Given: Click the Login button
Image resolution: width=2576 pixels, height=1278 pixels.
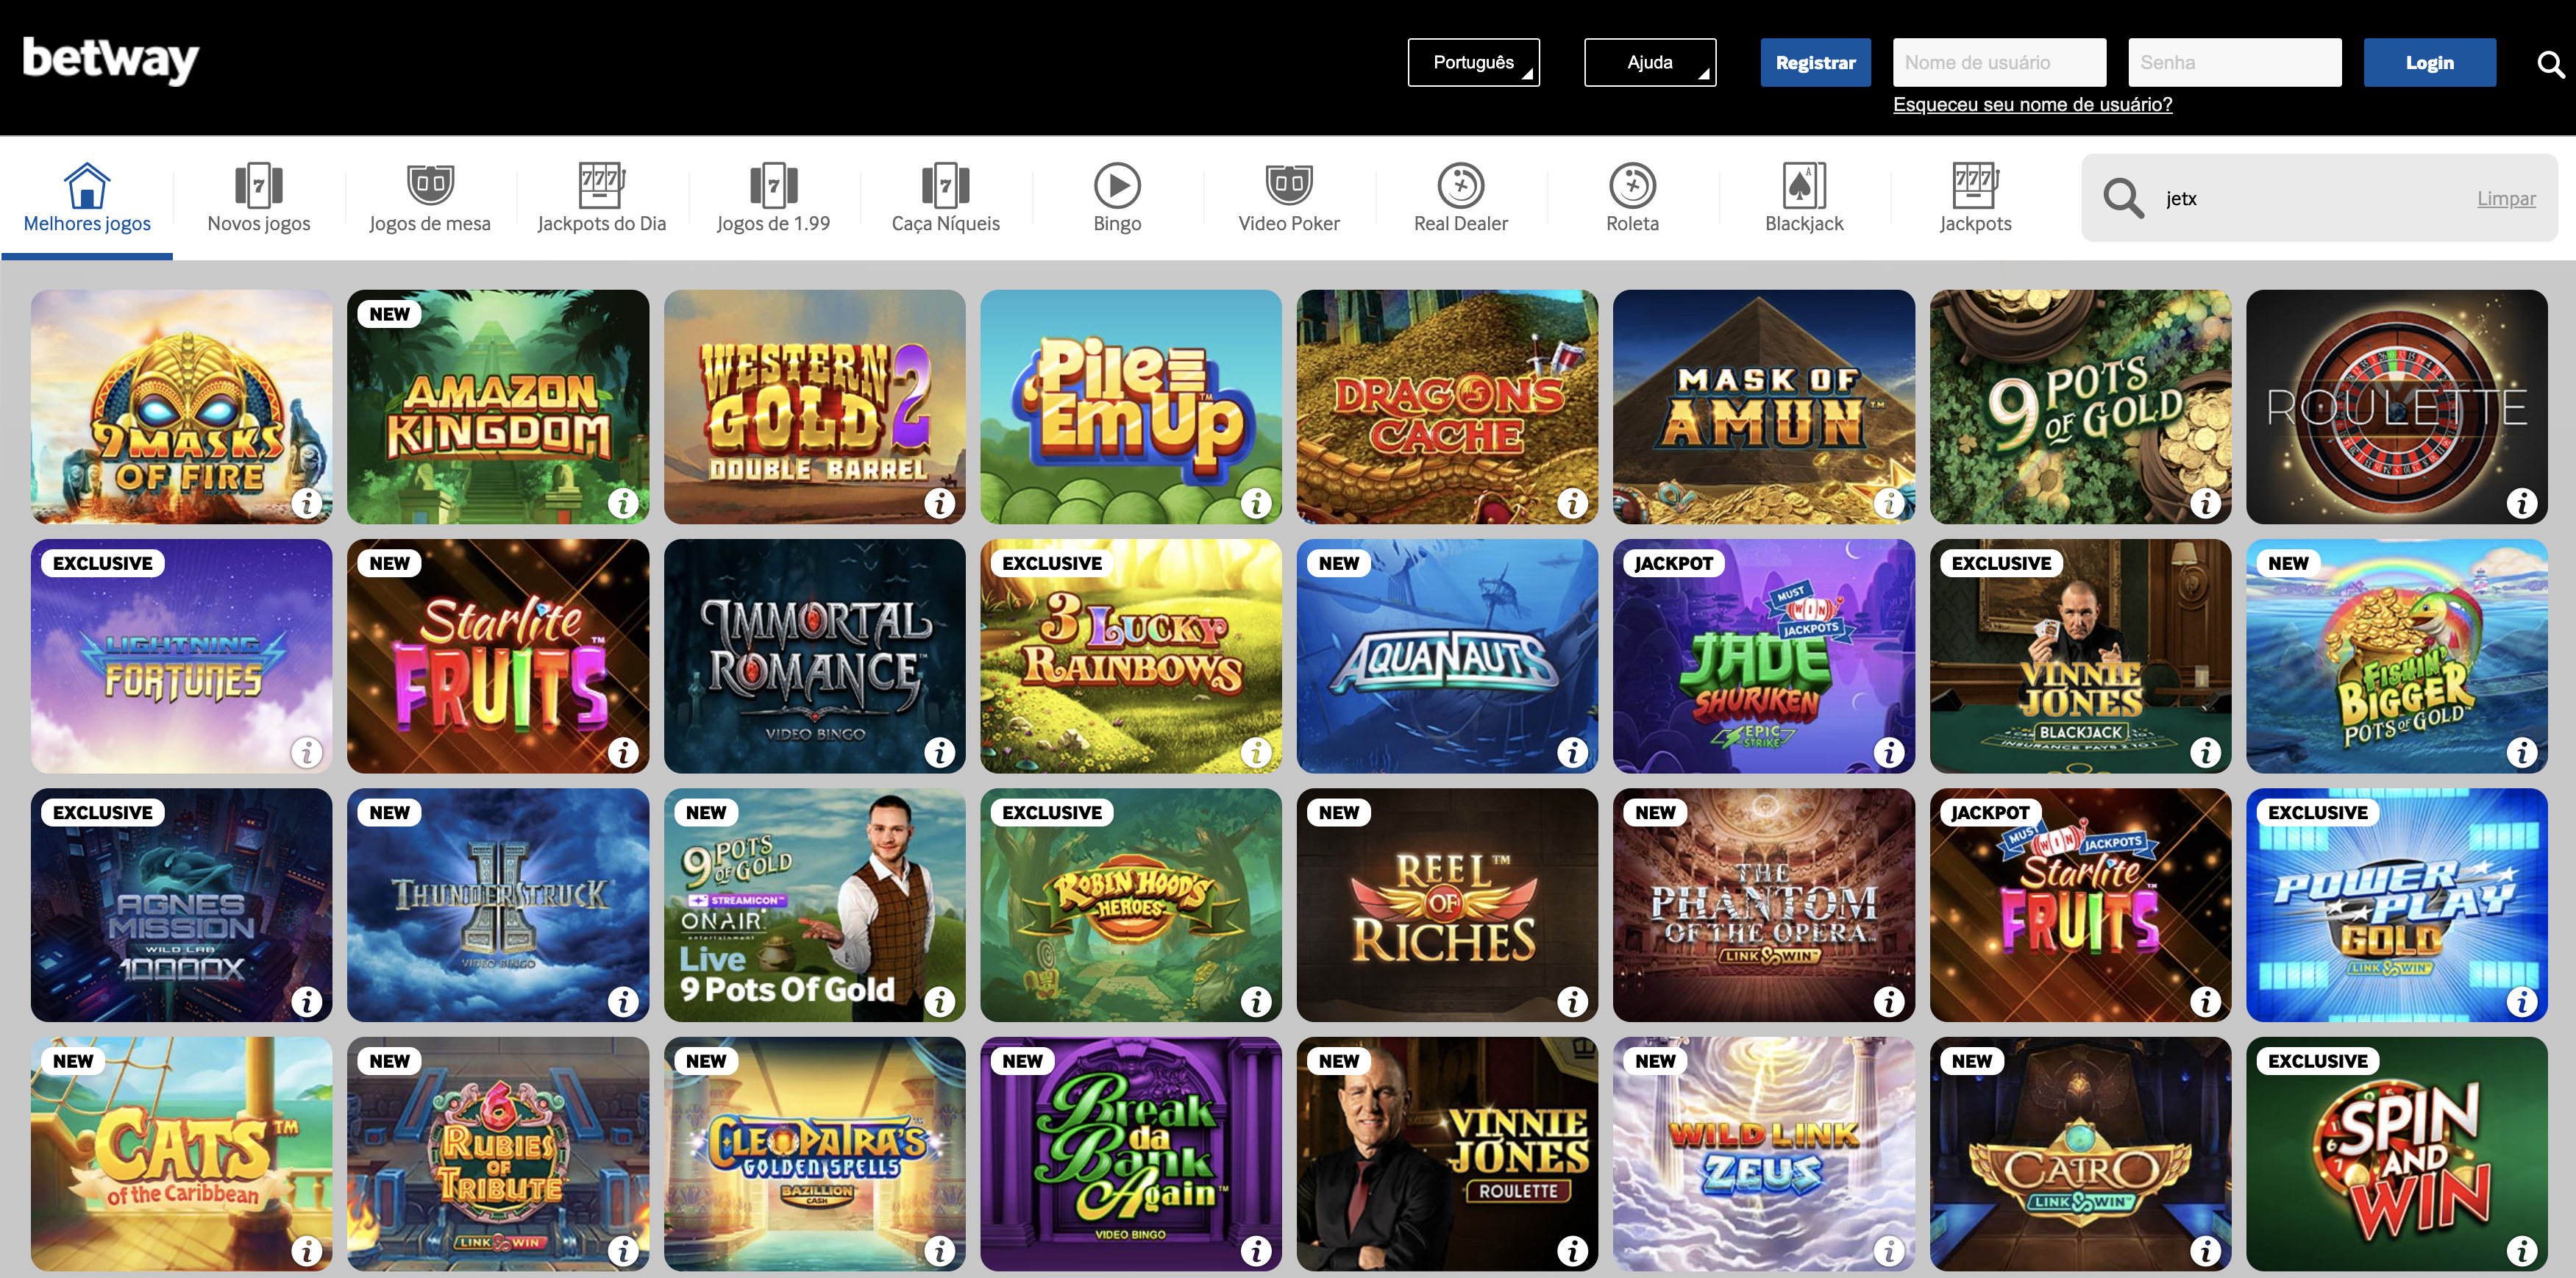Looking at the screenshot, I should (x=2429, y=62).
